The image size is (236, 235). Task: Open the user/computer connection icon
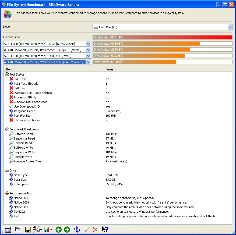coord(36,230)
